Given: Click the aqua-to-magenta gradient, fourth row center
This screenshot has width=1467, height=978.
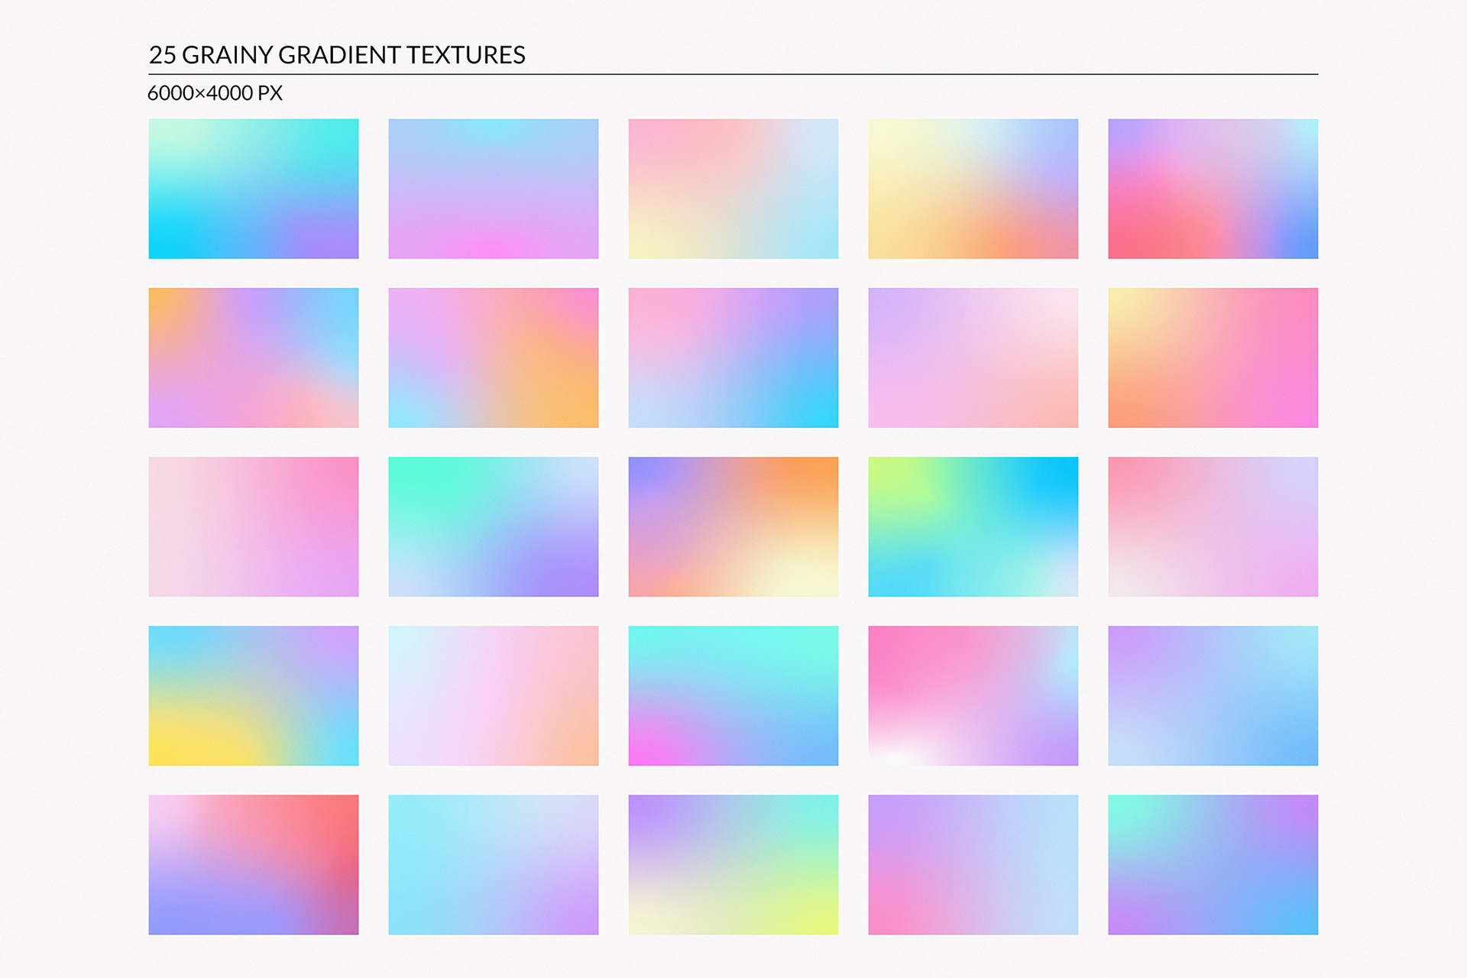Looking at the screenshot, I should tap(733, 695).
